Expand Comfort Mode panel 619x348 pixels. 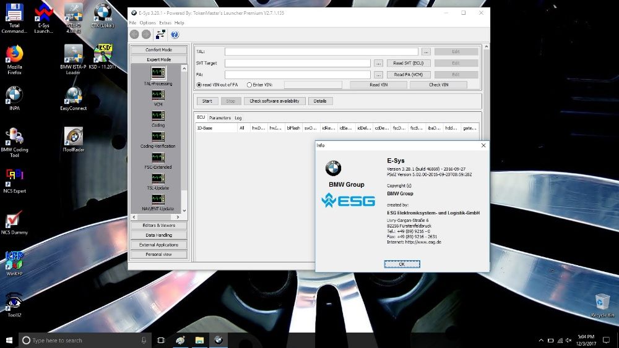click(x=158, y=49)
